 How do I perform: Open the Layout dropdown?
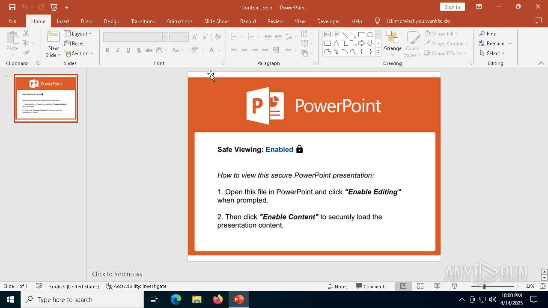click(78, 34)
